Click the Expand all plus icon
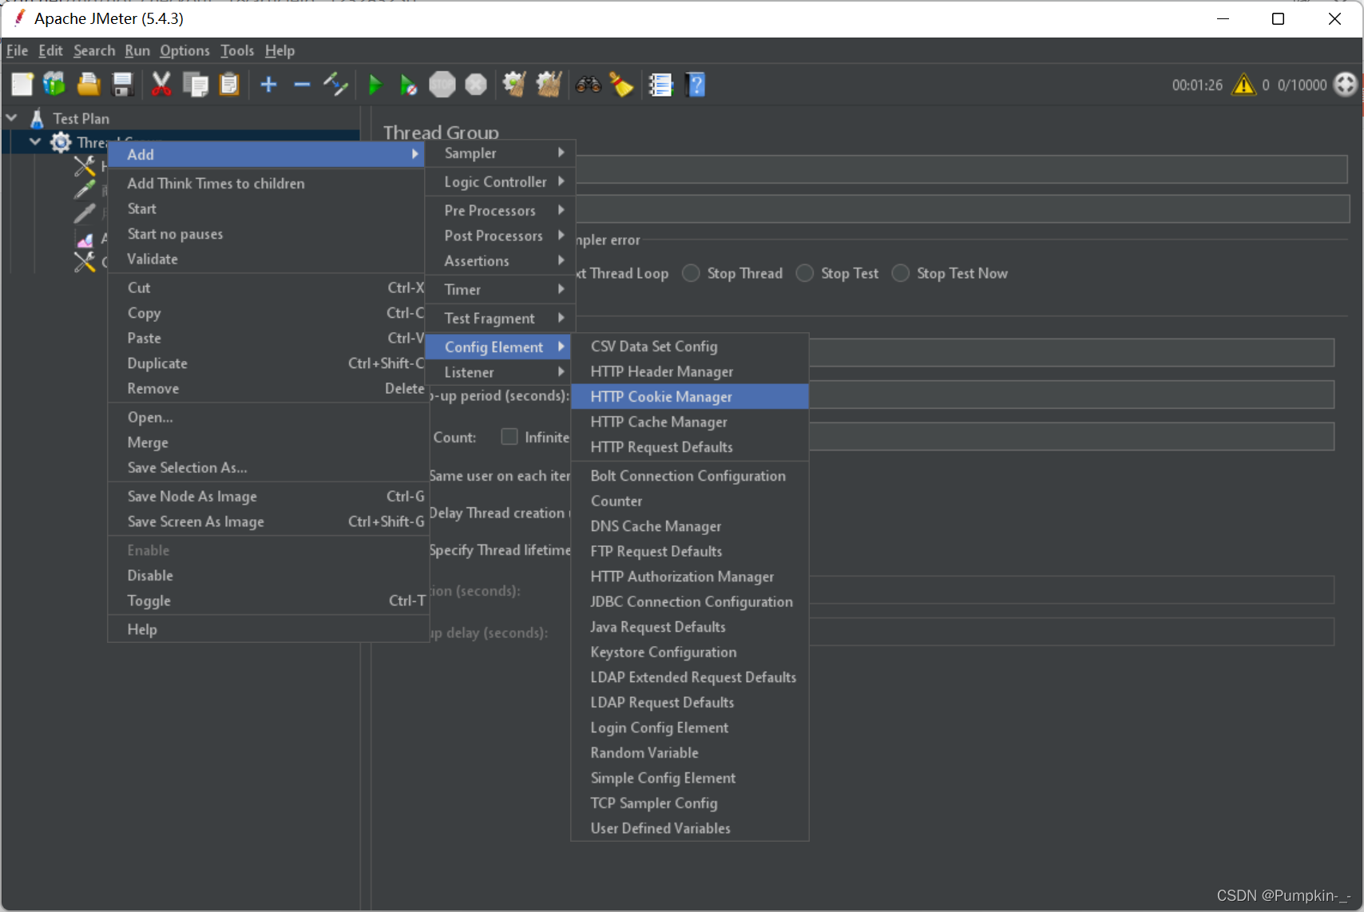The width and height of the screenshot is (1364, 912). 268,84
